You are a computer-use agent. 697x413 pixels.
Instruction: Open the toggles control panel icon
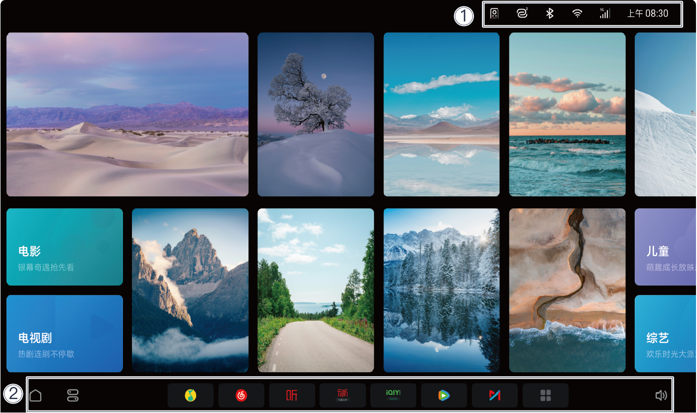[x=73, y=396]
